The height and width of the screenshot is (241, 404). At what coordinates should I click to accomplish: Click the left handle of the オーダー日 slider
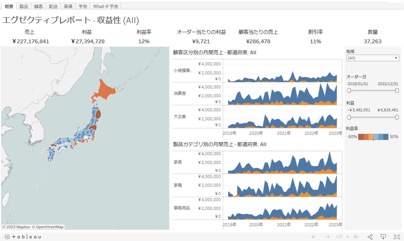[x=349, y=91]
